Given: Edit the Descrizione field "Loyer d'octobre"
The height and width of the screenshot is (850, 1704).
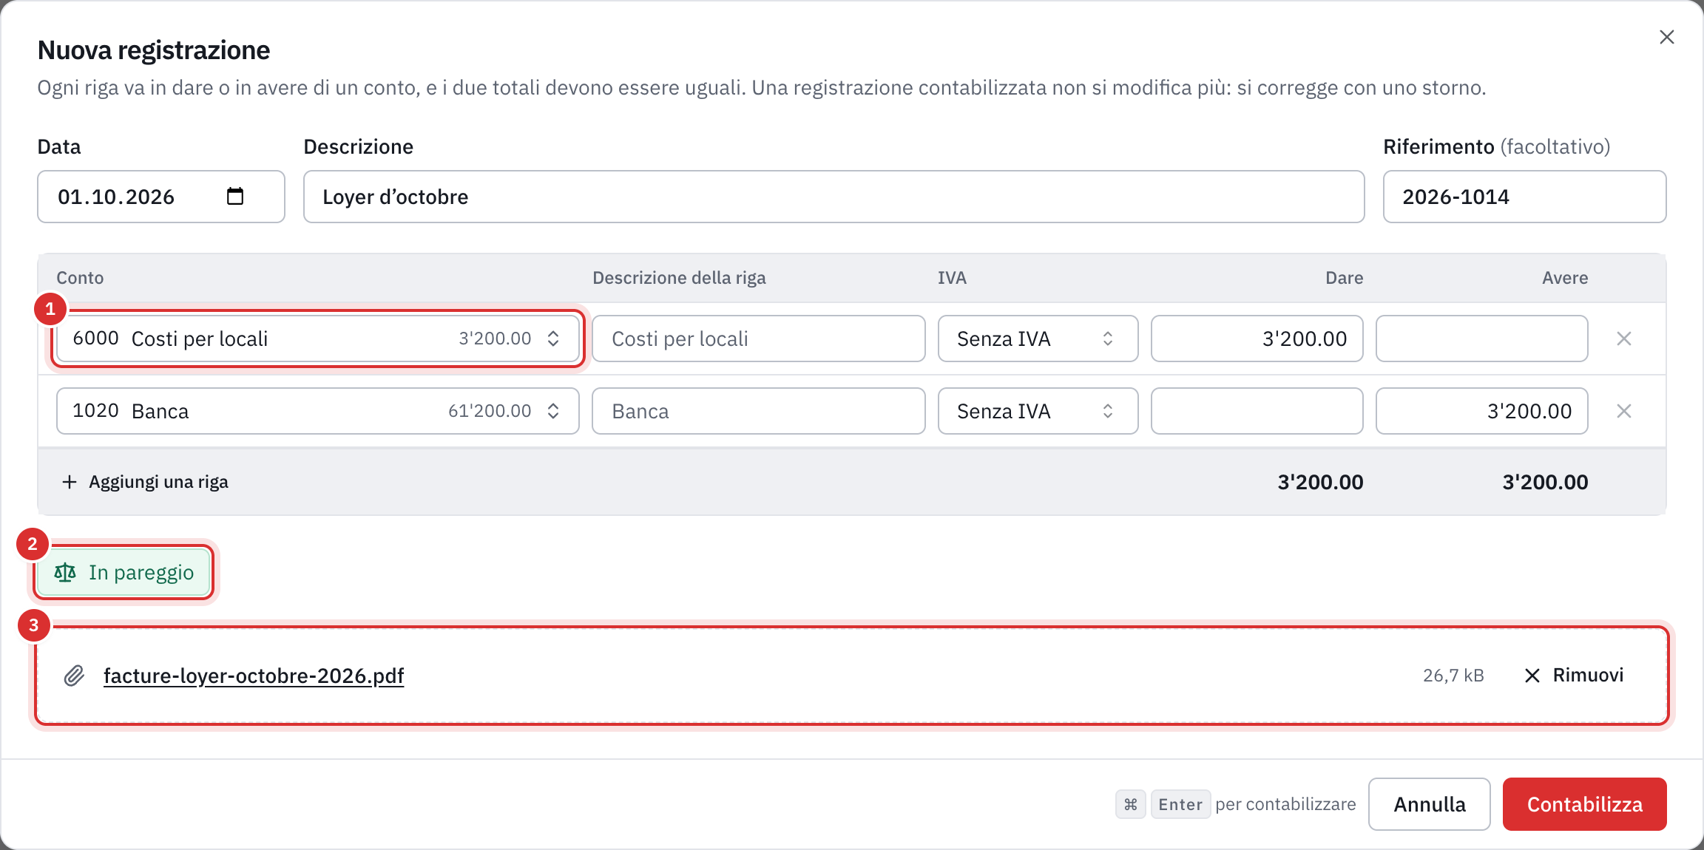Looking at the screenshot, I should coord(834,197).
